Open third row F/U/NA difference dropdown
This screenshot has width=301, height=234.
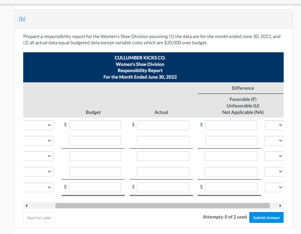[274, 156]
